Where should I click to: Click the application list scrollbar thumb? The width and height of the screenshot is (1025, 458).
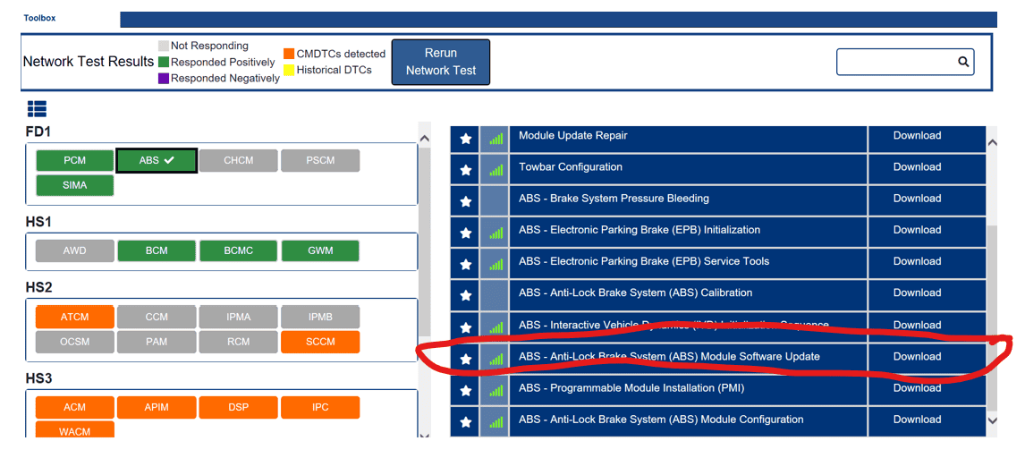(x=992, y=317)
